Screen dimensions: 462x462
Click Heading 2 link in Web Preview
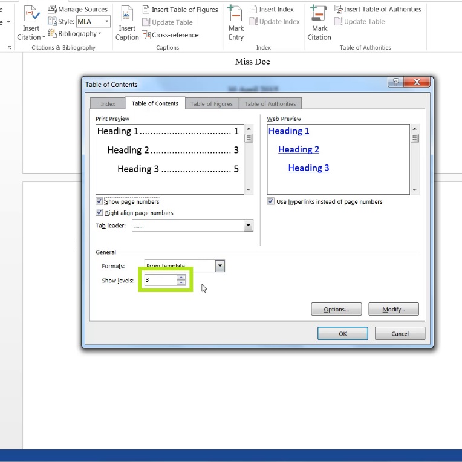(299, 149)
